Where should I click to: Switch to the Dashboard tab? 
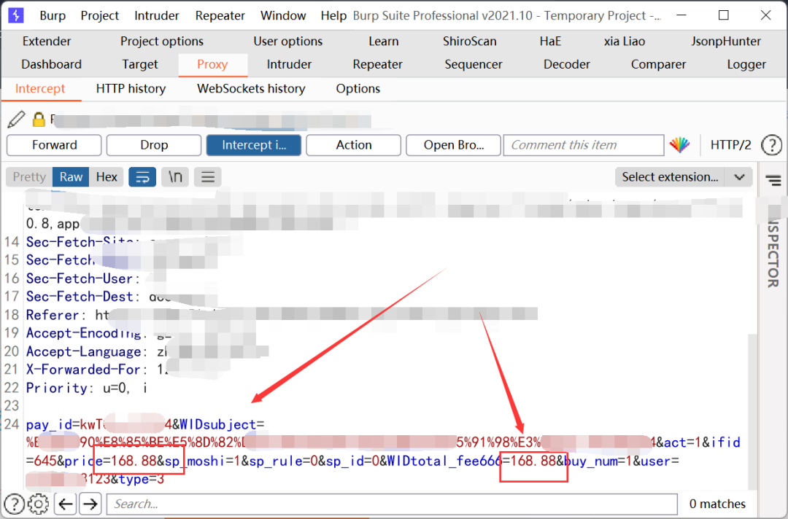tap(51, 64)
